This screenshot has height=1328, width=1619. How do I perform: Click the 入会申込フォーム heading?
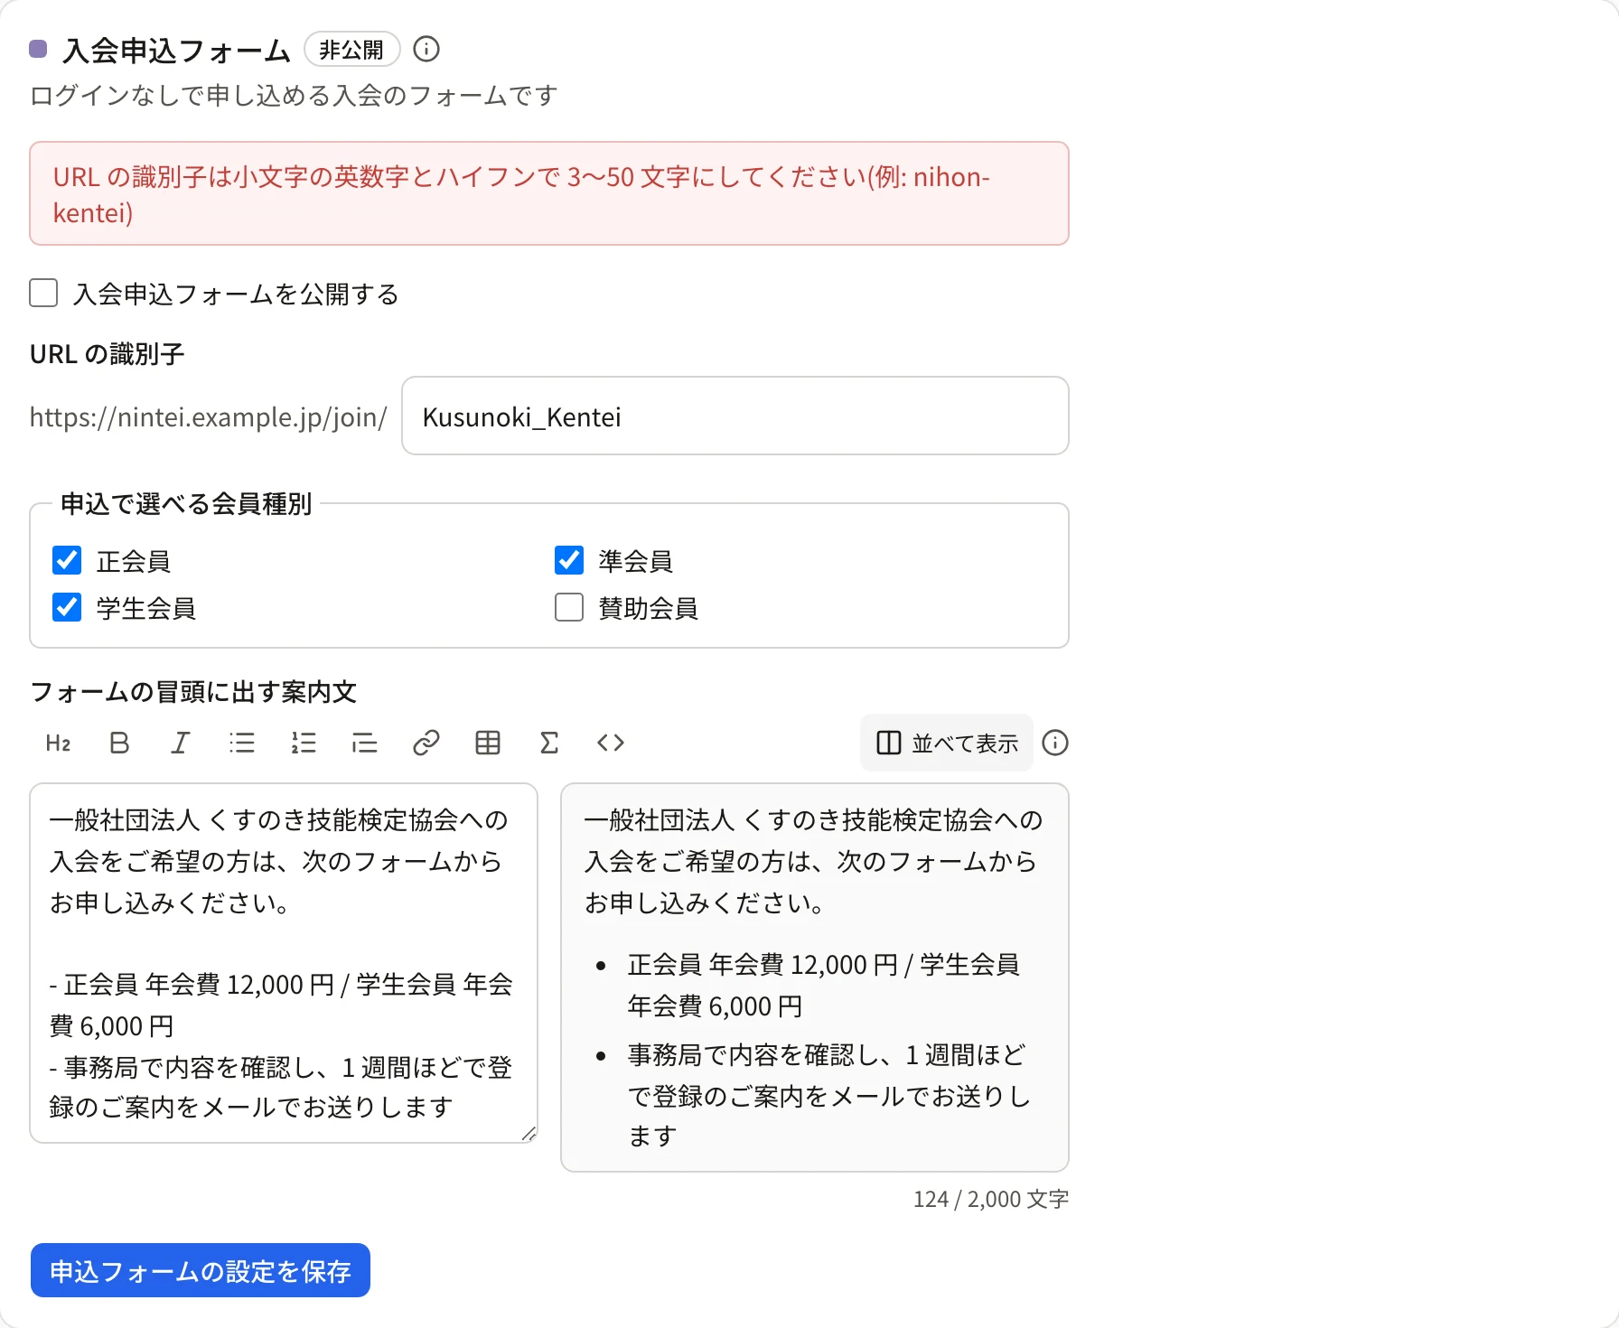point(177,51)
